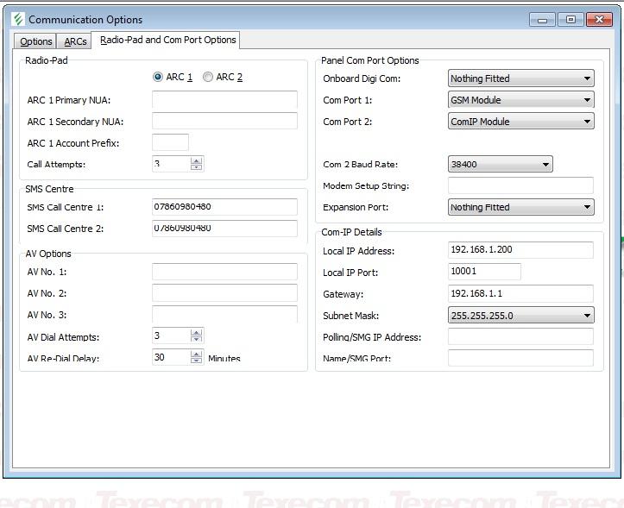Click the SMS Call Centre 1 field
The image size is (624, 508).
(224, 207)
